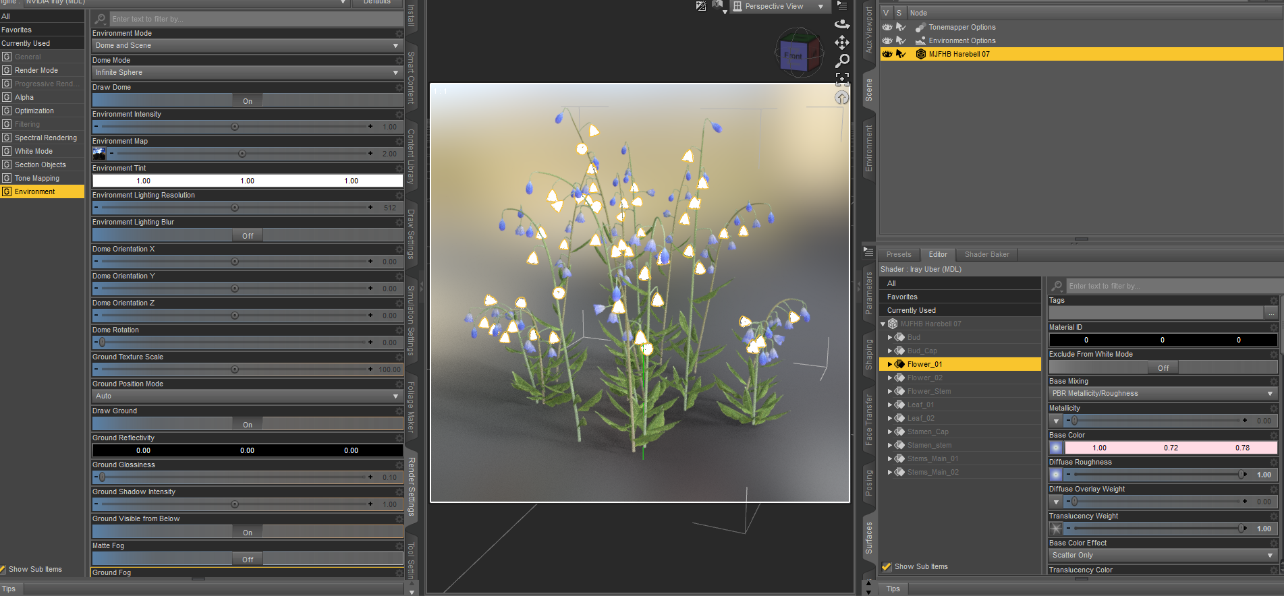Screen dimensions: 1284x596
Task: Open the Base Mixing dropdown
Action: [x=1163, y=393]
